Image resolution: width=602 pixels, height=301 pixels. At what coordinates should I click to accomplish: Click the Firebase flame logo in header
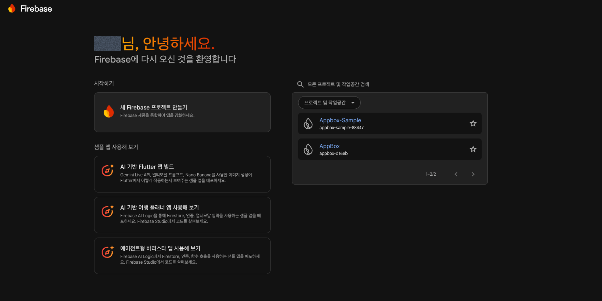pos(12,8)
